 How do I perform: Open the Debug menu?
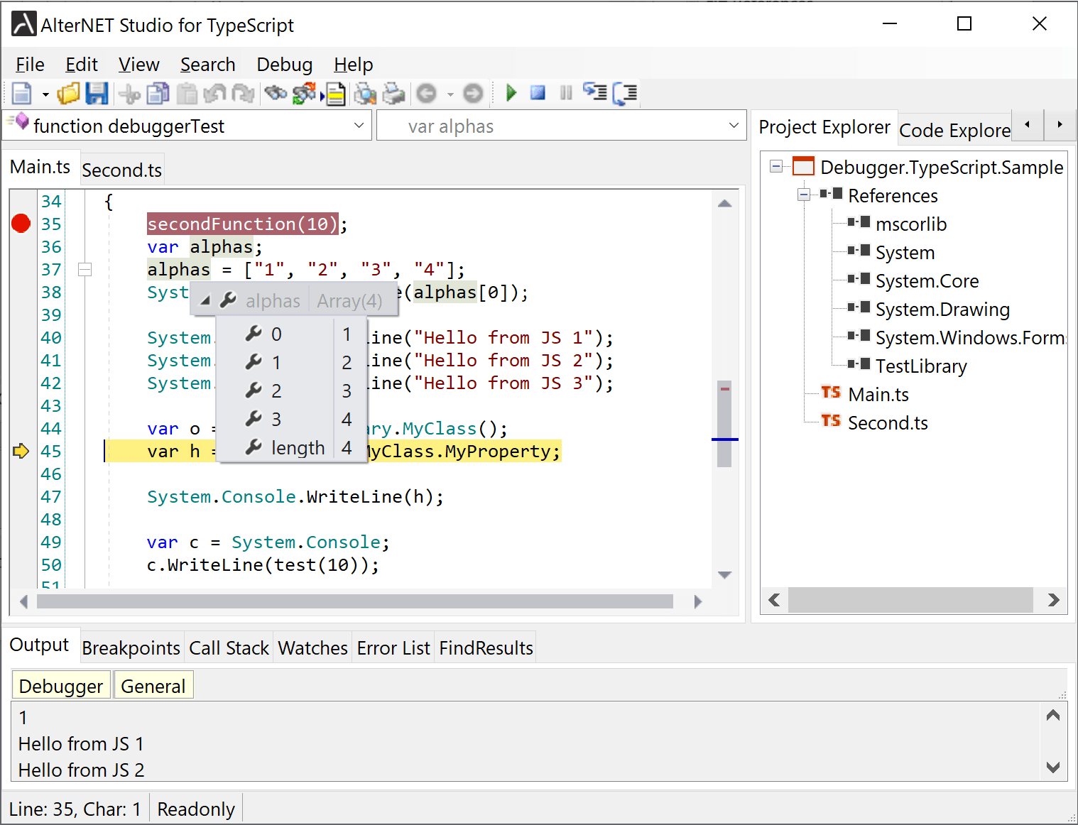pos(284,65)
